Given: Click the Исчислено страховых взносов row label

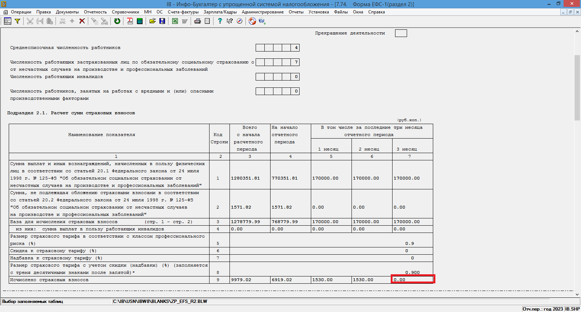Looking at the screenshot, I should click(x=49, y=280).
